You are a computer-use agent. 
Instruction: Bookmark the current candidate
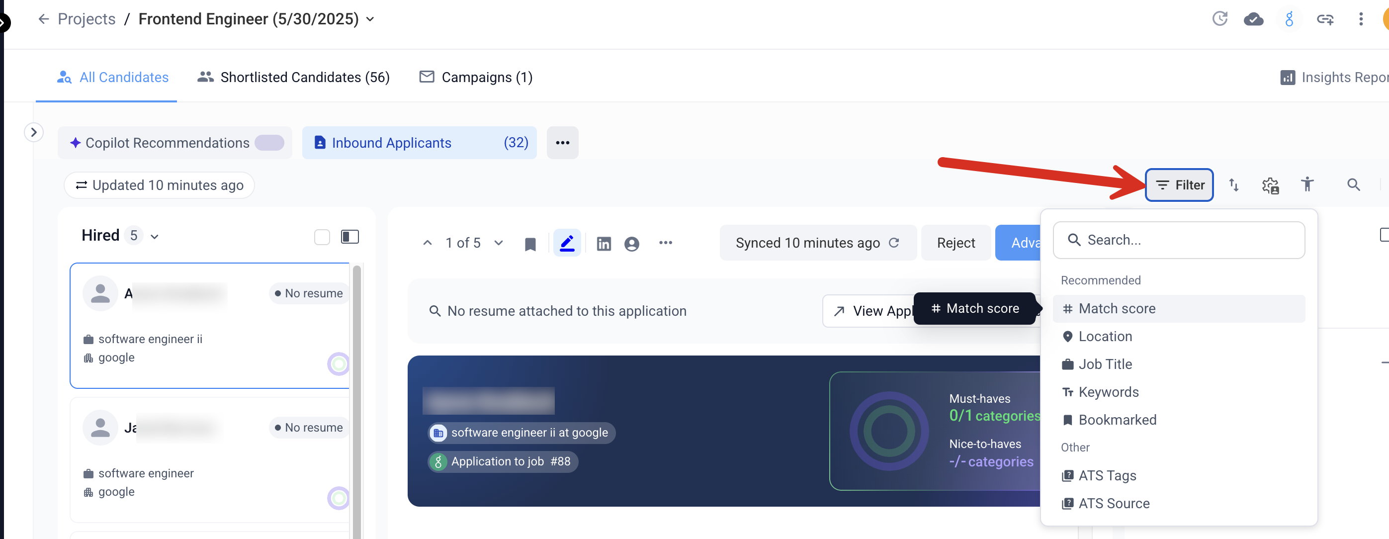530,244
